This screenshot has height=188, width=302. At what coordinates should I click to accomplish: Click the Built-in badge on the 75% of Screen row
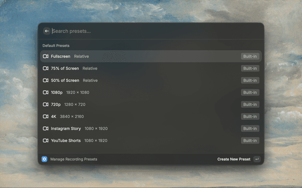coord(250,68)
